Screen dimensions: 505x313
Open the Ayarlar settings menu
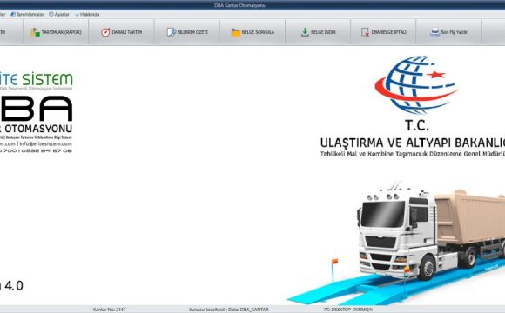click(59, 14)
